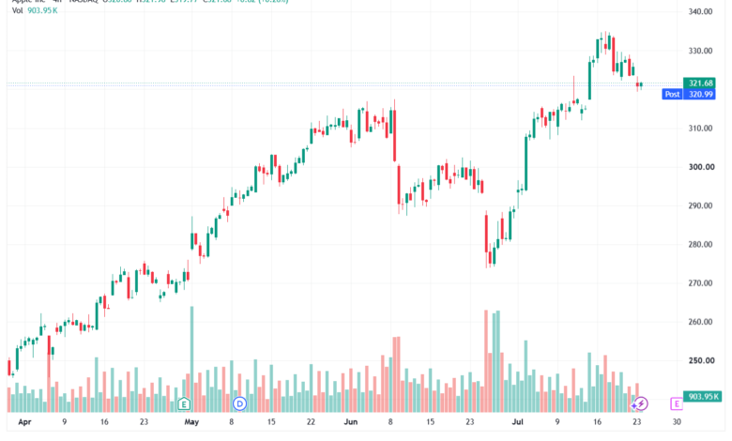Select 'Jul' on the time axis
Image resolution: width=732 pixels, height=441 pixels.
click(517, 422)
